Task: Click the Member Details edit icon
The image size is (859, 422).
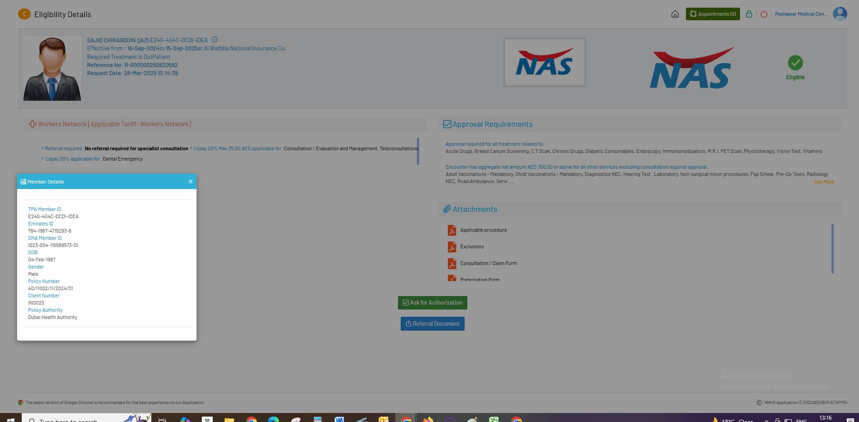Action: pyautogui.click(x=23, y=182)
